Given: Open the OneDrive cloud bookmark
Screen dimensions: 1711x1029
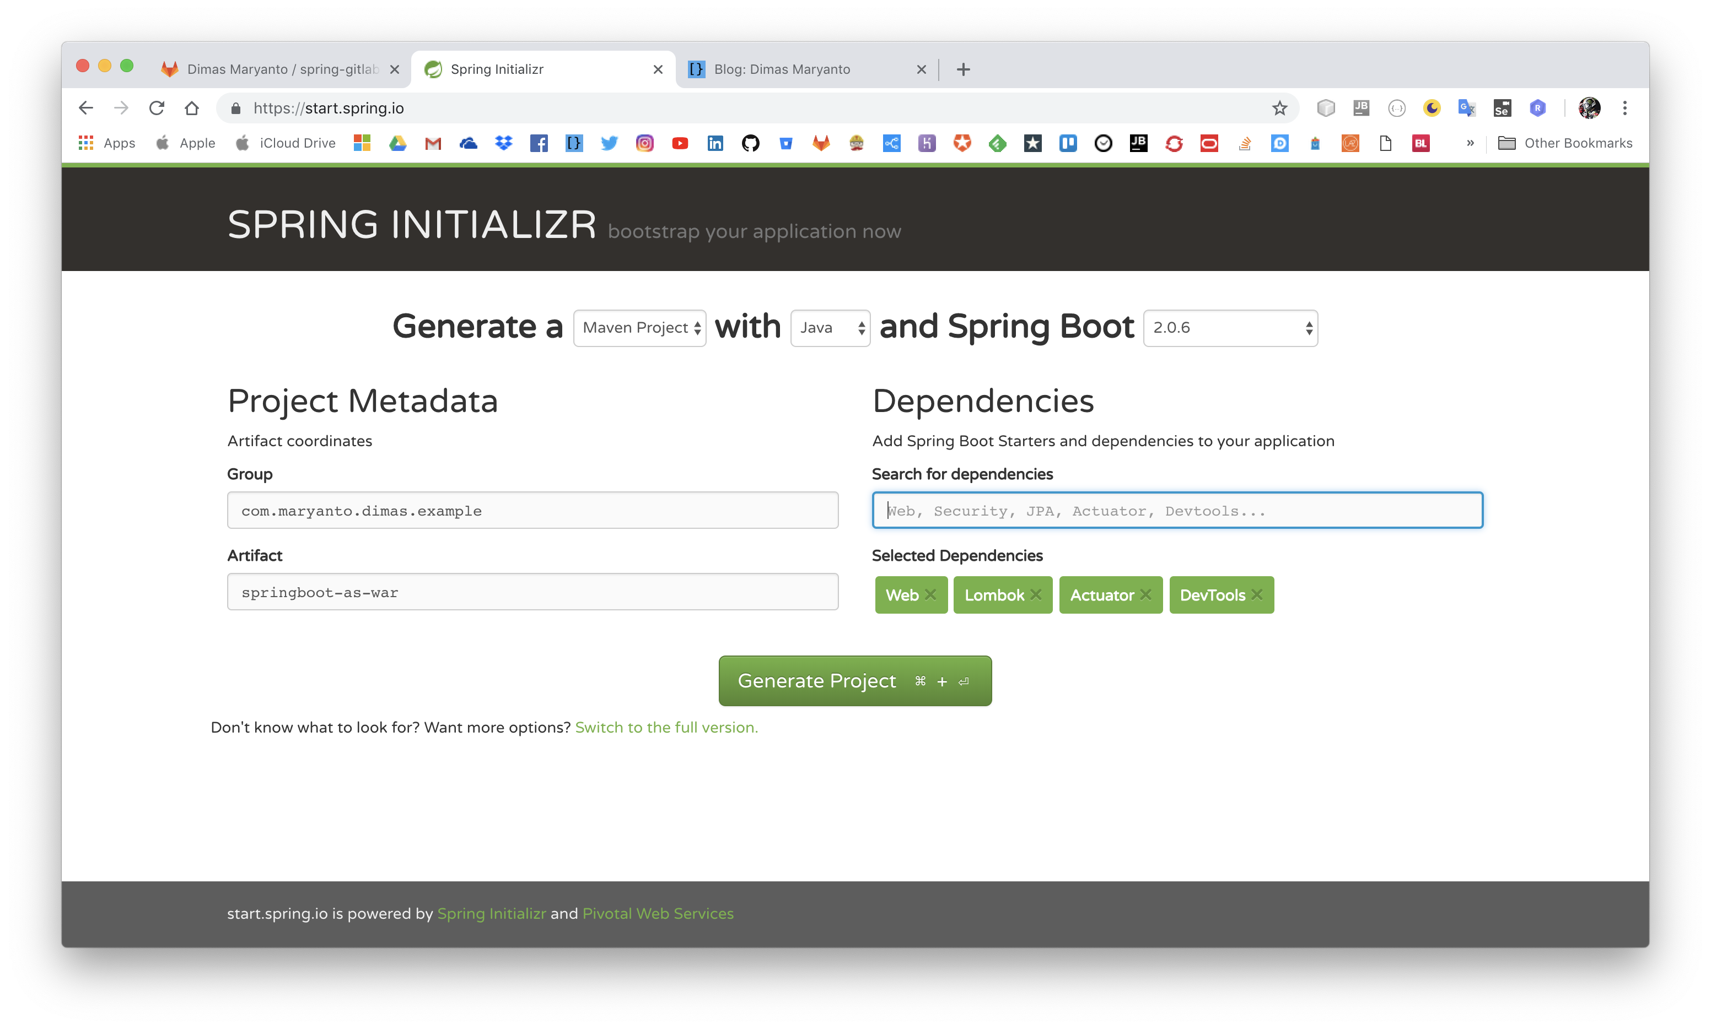Looking at the screenshot, I should tap(469, 144).
